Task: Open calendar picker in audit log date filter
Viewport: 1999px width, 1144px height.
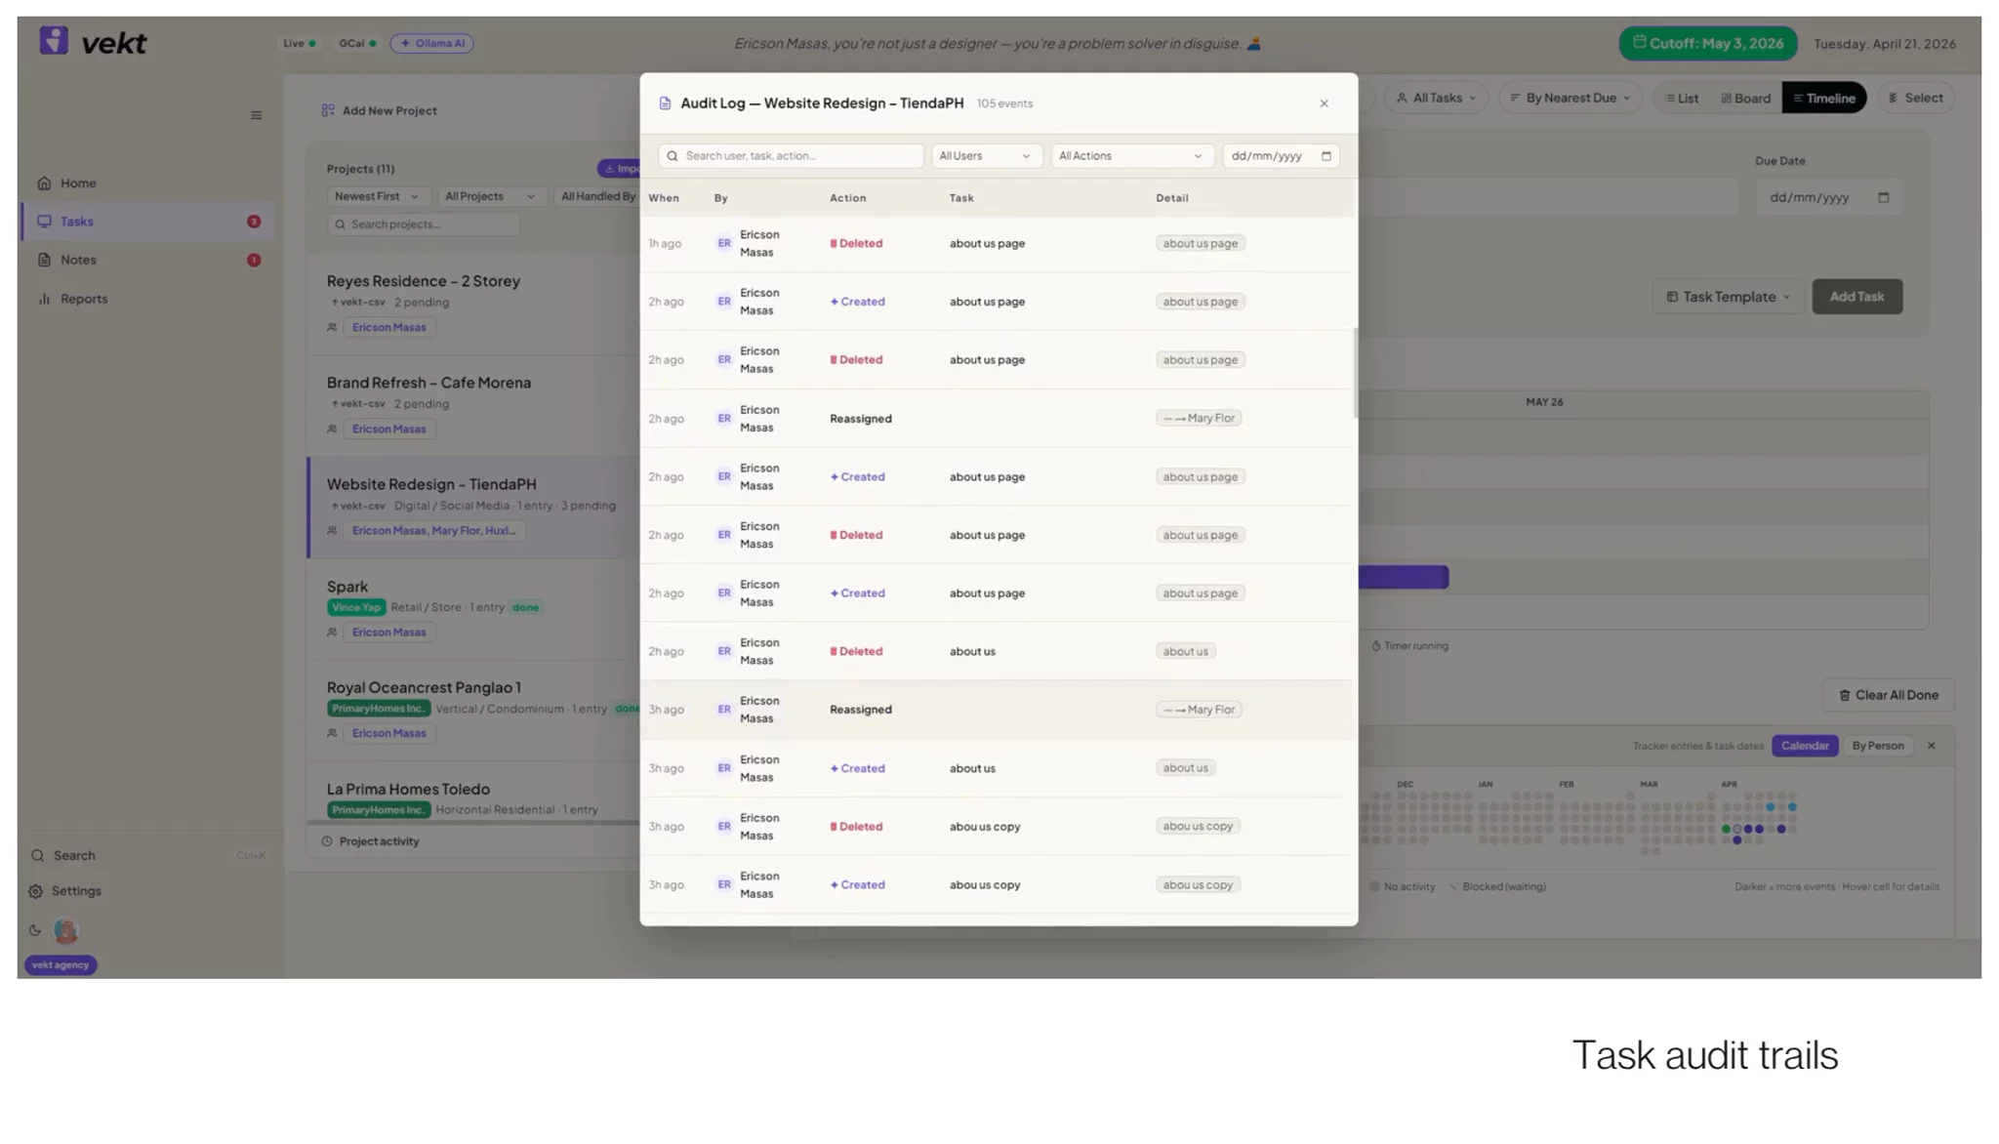Action: [x=1326, y=156]
